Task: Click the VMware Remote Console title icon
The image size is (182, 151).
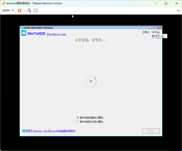Action: (3, 3)
